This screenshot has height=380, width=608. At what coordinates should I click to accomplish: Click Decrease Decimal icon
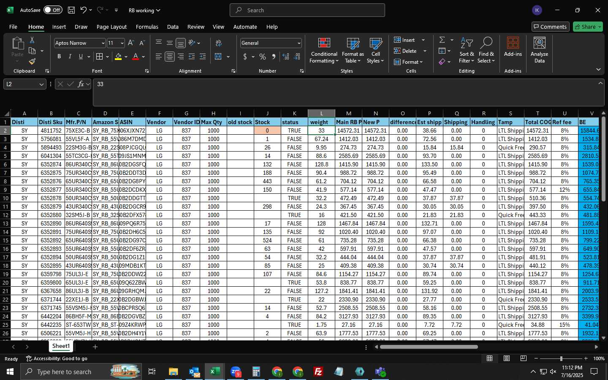coord(297,57)
